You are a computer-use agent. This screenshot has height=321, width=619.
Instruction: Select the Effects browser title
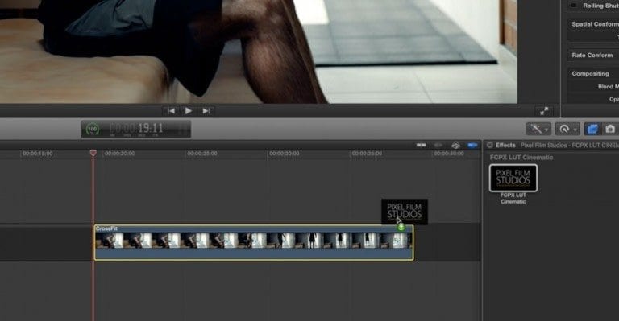[505, 146]
